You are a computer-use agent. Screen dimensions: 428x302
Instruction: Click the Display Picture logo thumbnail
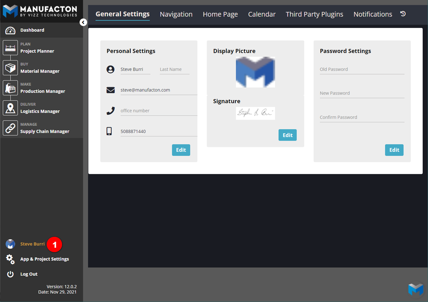[x=255, y=72]
